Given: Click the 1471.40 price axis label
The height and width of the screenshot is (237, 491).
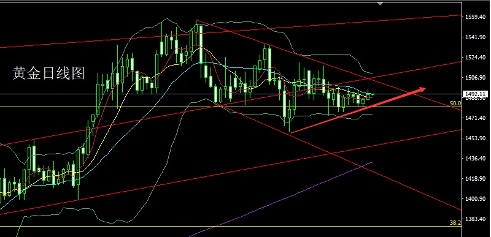Looking at the screenshot, I should coord(475,118).
